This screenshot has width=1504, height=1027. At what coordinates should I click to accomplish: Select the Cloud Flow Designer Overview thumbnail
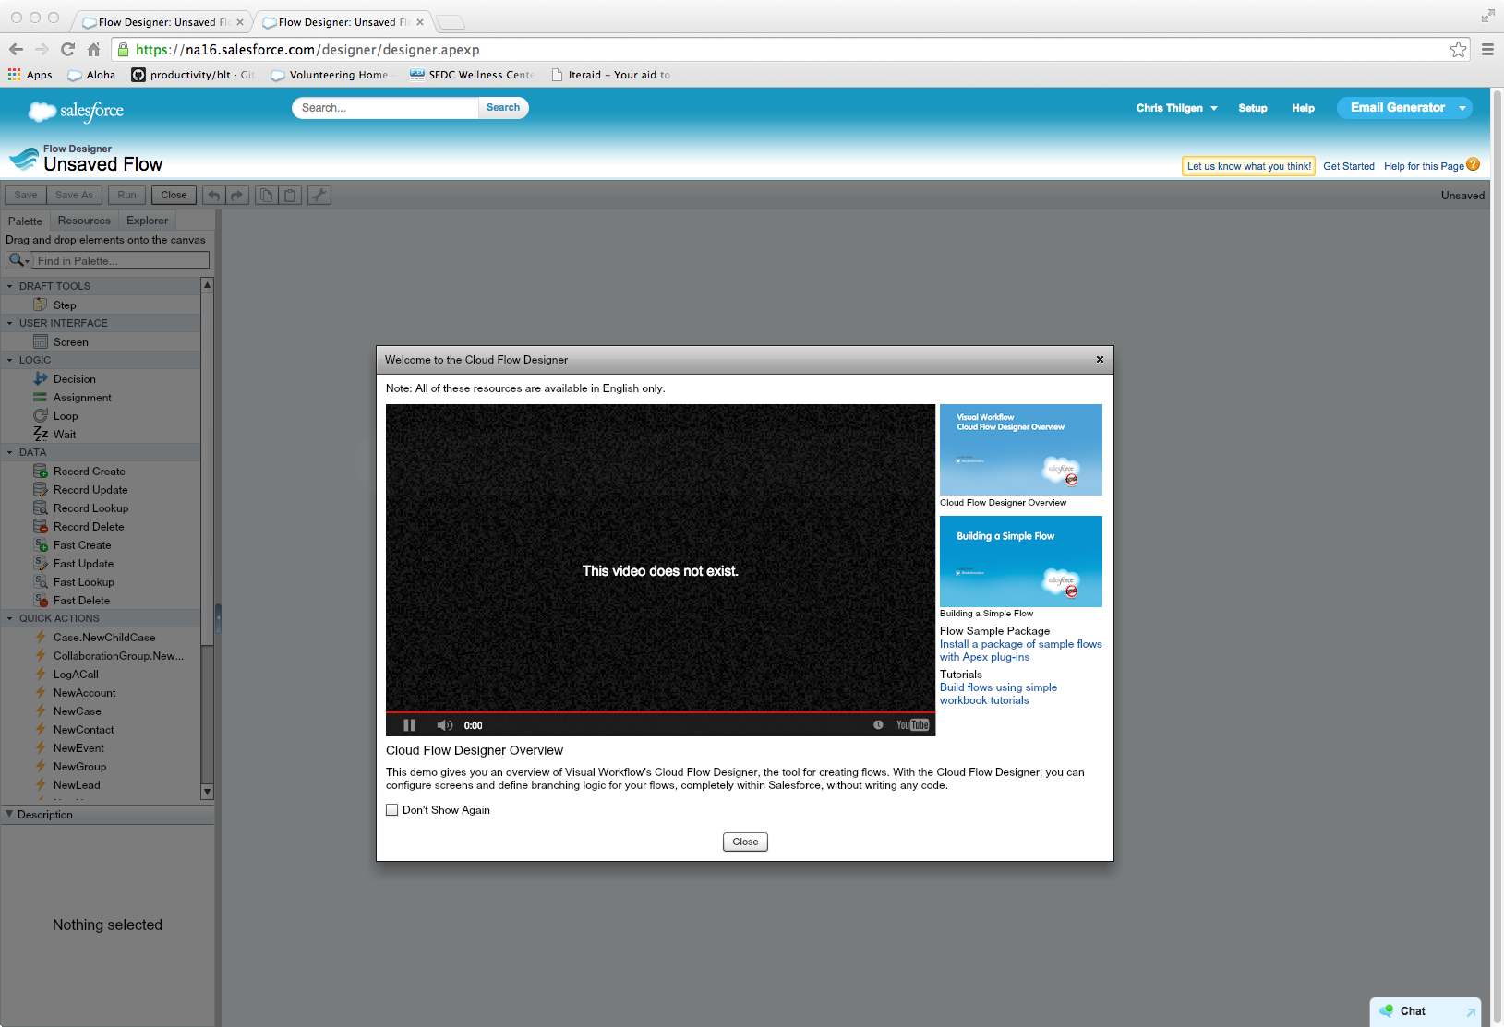click(1021, 449)
